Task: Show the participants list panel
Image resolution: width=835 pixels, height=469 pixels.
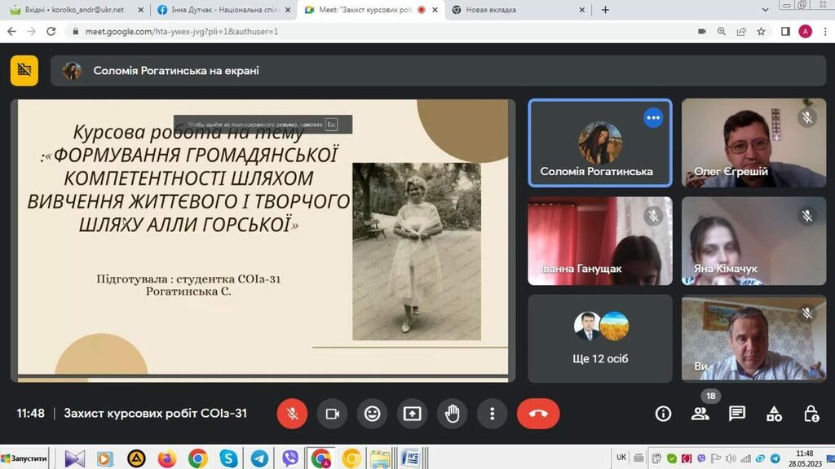Action: 700,414
